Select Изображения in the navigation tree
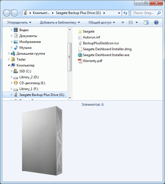 (30, 42)
